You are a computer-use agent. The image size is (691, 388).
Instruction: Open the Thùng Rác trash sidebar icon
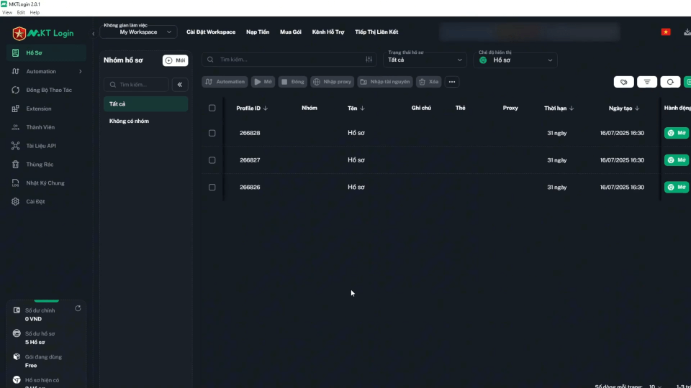[16, 165]
